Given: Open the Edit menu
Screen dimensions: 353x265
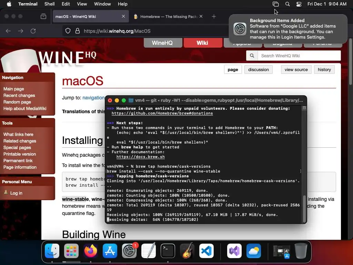Looking at the screenshot, I should (66, 4).
